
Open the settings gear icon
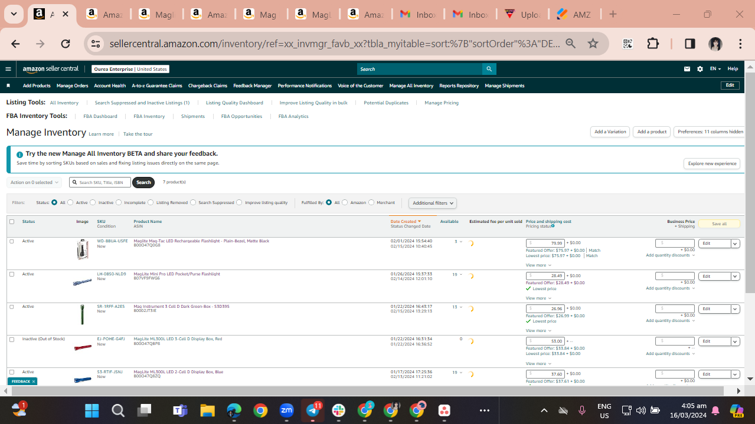click(x=700, y=69)
